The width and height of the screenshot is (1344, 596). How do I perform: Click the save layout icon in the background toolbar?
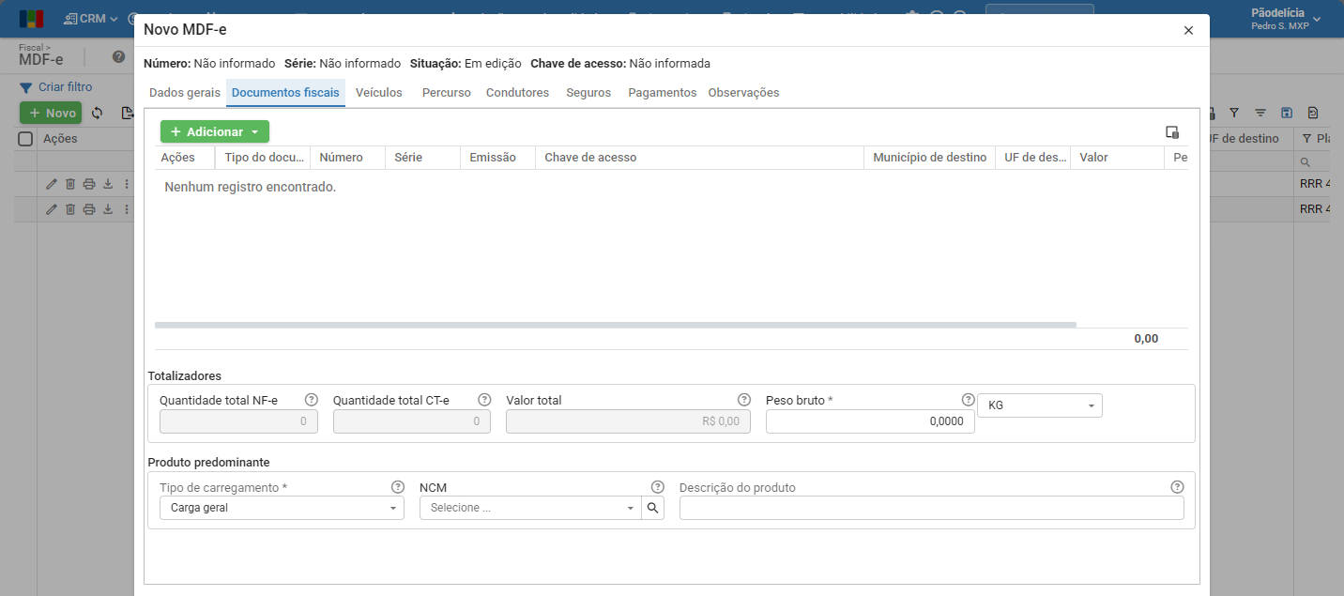pos(1287,113)
